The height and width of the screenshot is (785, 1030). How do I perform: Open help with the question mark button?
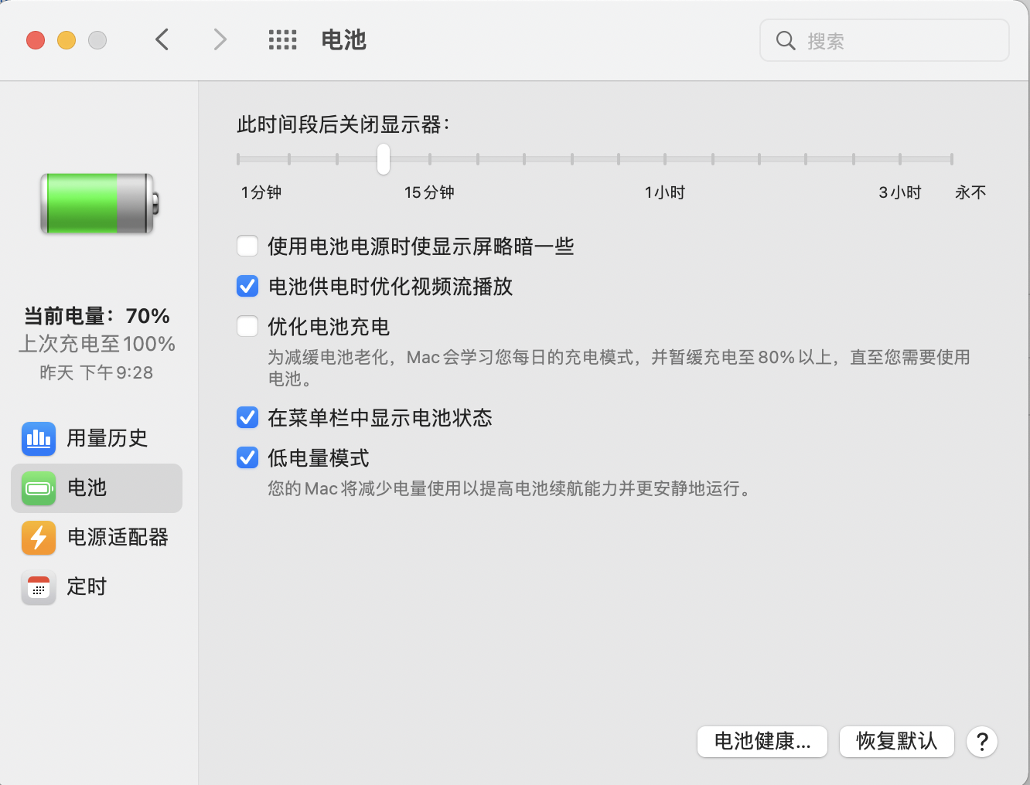pyautogui.click(x=981, y=742)
